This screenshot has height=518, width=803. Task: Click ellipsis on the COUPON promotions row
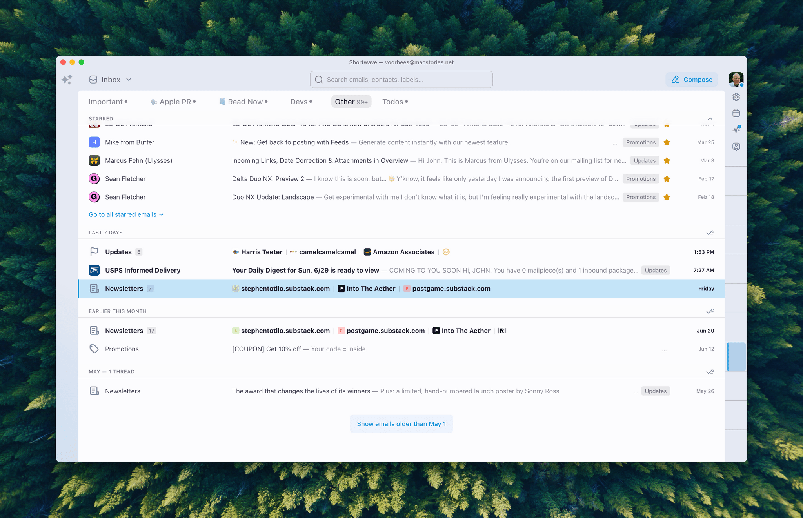[664, 350]
